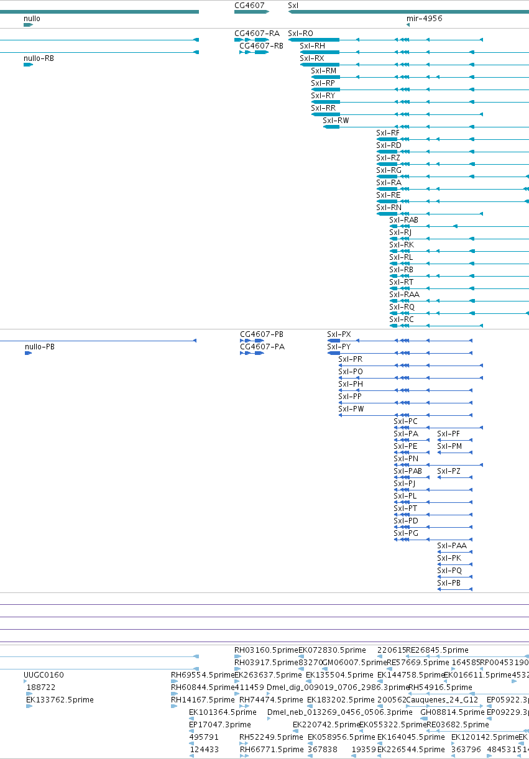Viewport: 529px width, 759px height.
Task: Click the Sxl-RJ transcript label
Action: pyautogui.click(x=400, y=232)
